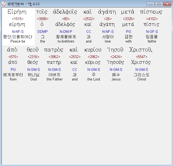This screenshot has height=166, width=173.
Task: Click Strong's number <2962>
Action: pyautogui.click(x=94, y=57)
